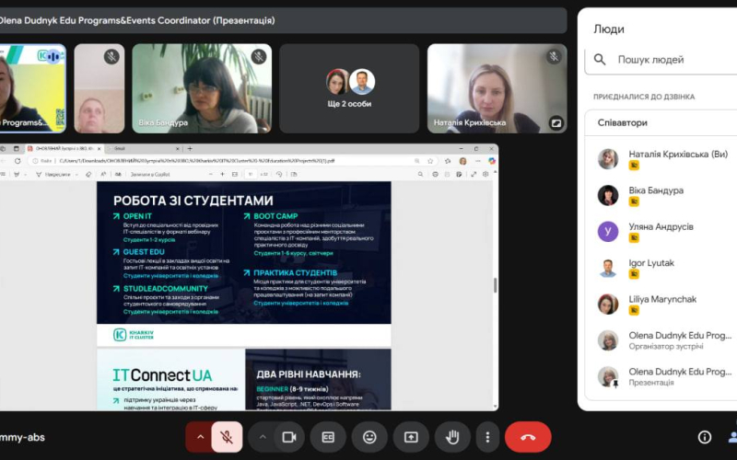Open video settings arrow beside camera

(263, 437)
